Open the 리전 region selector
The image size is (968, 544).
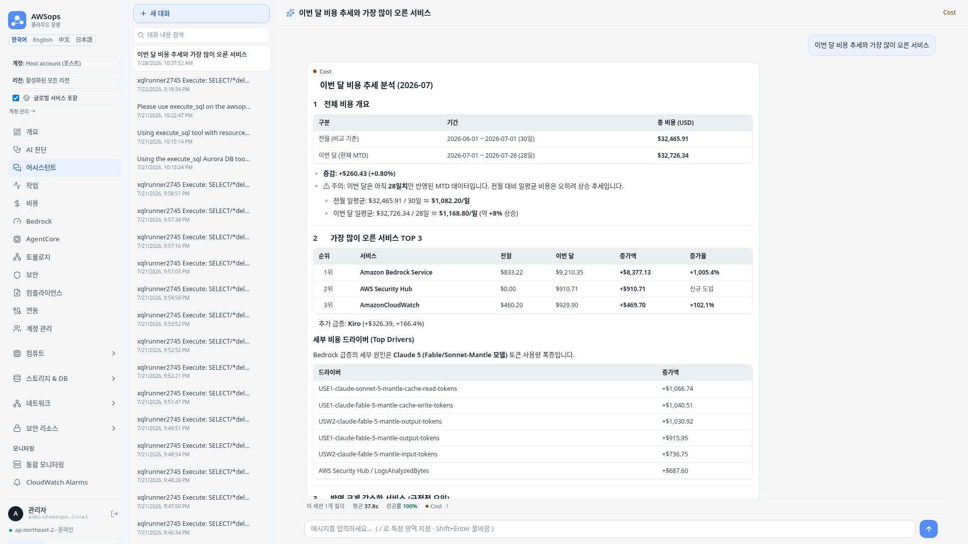64,81
